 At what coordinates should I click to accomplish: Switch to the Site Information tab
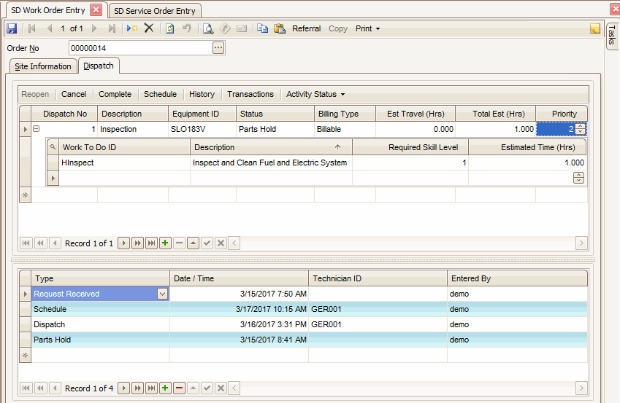[x=42, y=66]
